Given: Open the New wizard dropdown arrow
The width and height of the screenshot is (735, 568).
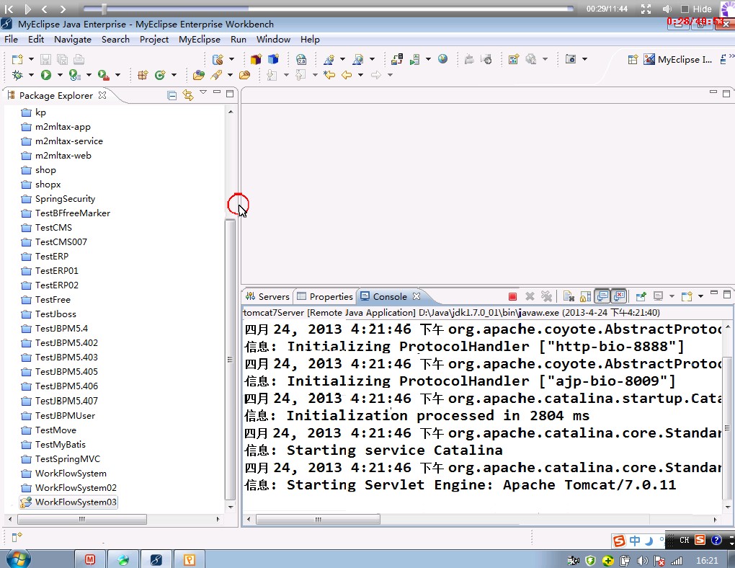Looking at the screenshot, I should pos(31,58).
